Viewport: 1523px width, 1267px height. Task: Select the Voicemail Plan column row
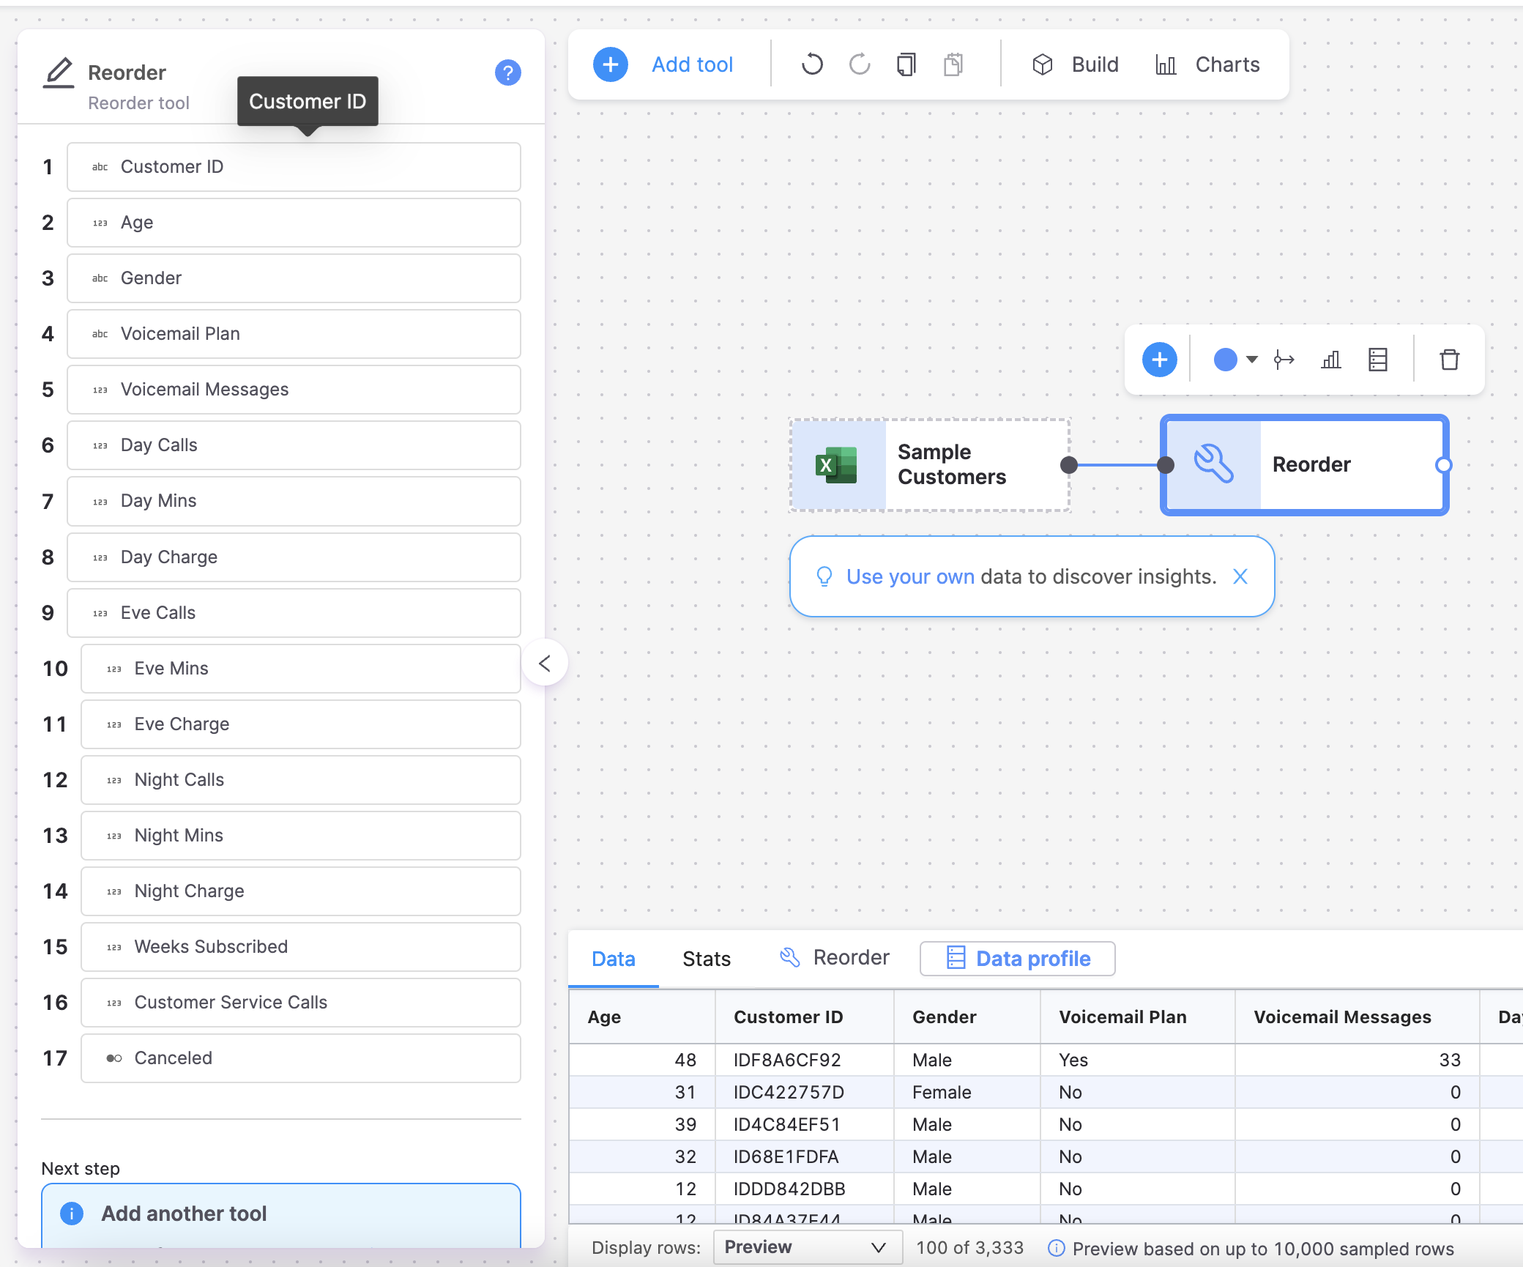click(x=294, y=334)
